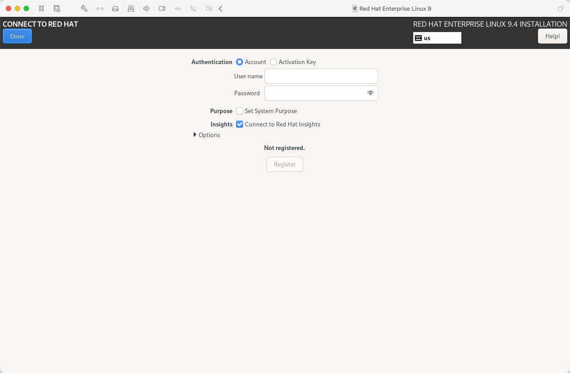Click the Done button

point(17,36)
